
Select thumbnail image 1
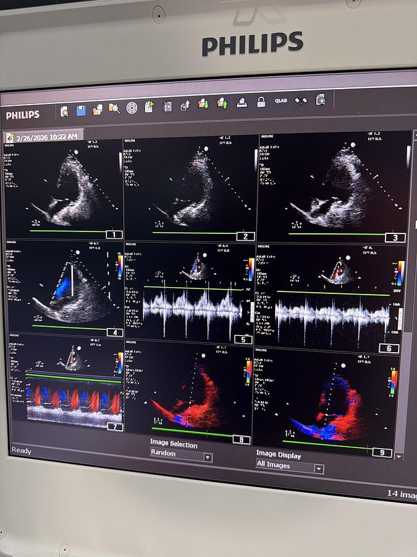[64, 189]
